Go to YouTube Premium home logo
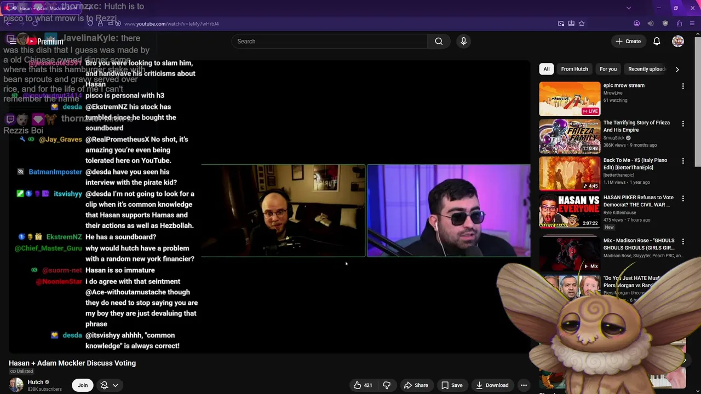 pos(44,42)
